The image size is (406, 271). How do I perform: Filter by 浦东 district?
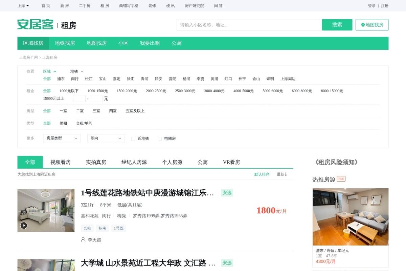pos(61,79)
